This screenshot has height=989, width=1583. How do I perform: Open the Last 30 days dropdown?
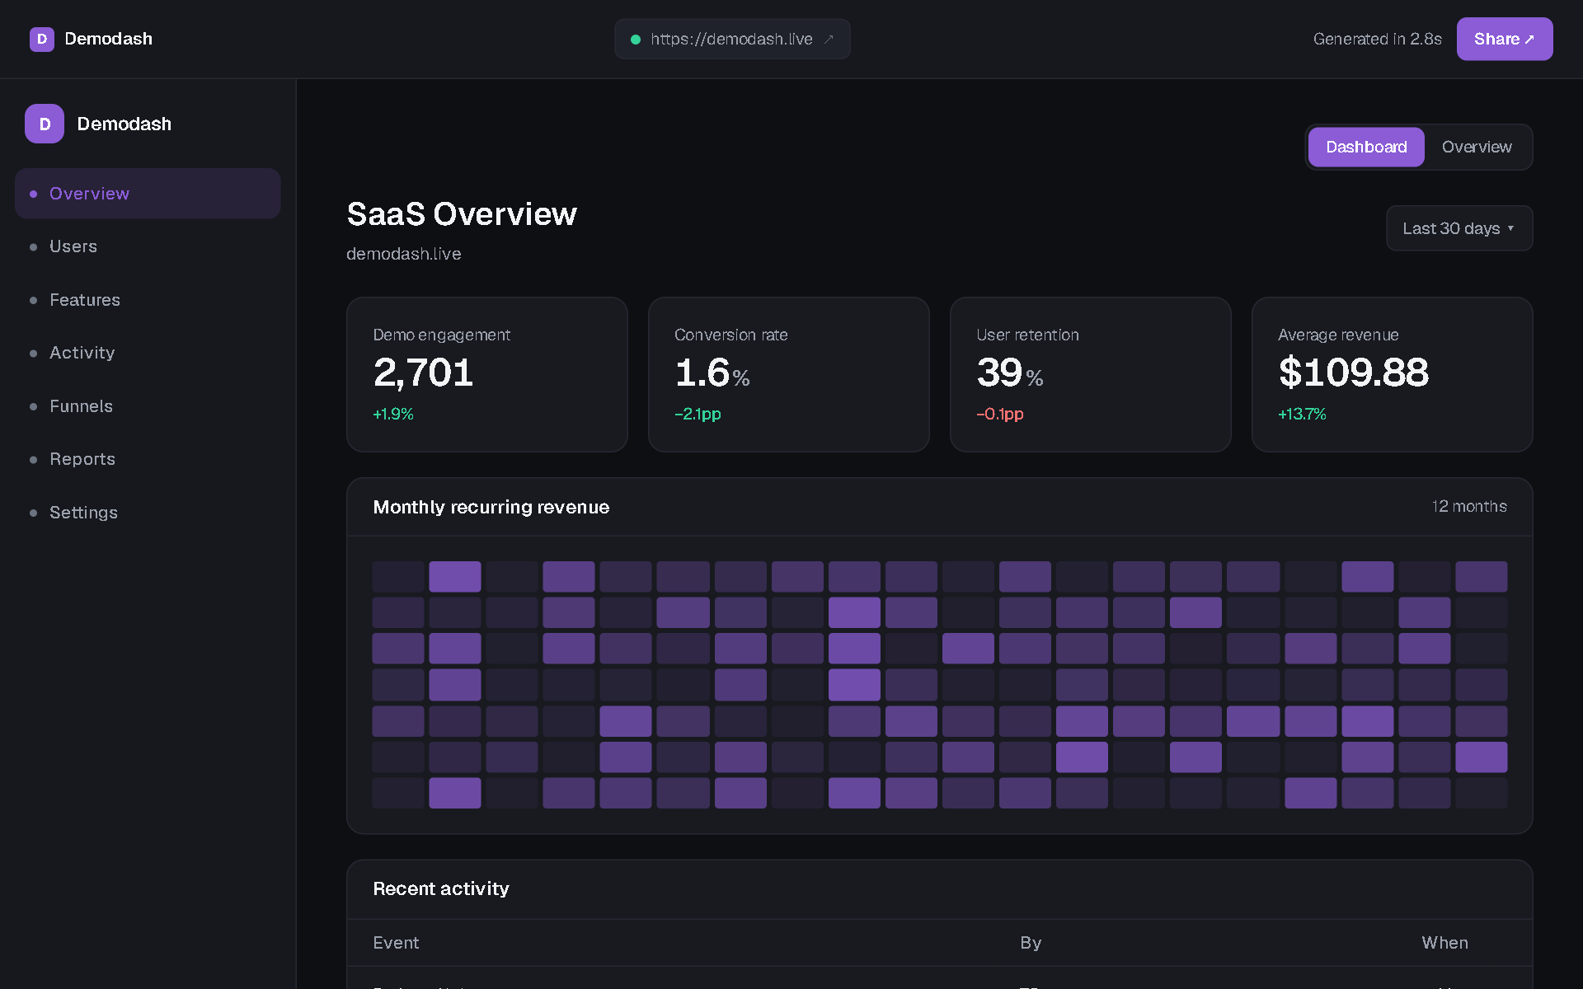pyautogui.click(x=1459, y=228)
